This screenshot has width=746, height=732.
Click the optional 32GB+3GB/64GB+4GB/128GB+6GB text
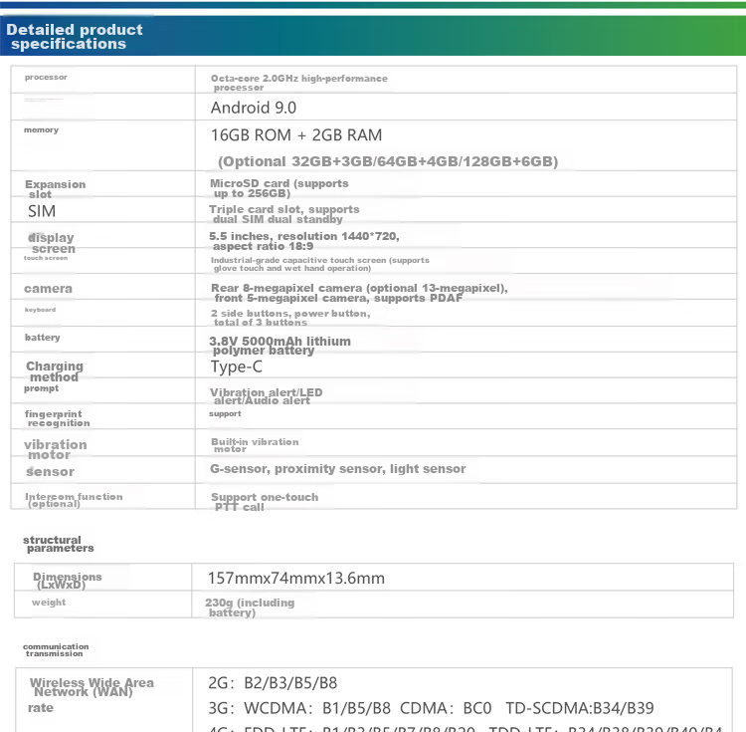coord(388,162)
